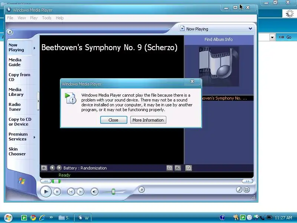Click the rewind button on seek bar
This screenshot has width=297, height=223.
tap(46, 181)
